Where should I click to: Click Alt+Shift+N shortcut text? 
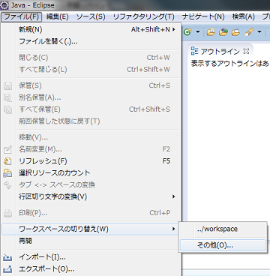pyautogui.click(x=151, y=29)
